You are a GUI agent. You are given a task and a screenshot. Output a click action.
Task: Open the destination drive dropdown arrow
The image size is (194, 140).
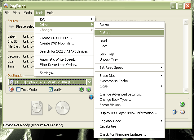point(89,82)
